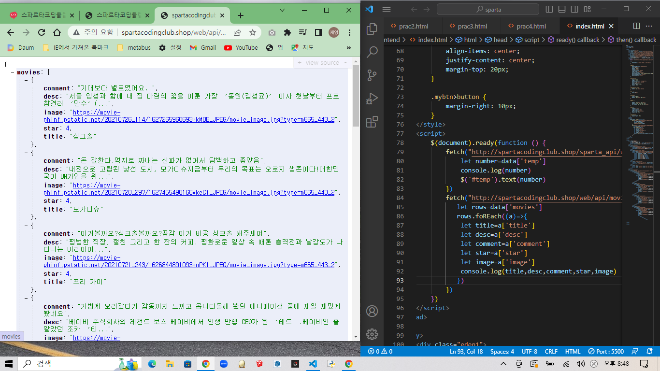
Task: Show errors and warnings in VS Code status bar
Action: tap(380, 352)
